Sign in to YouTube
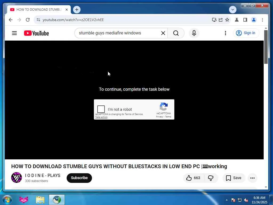 [x=246, y=33]
